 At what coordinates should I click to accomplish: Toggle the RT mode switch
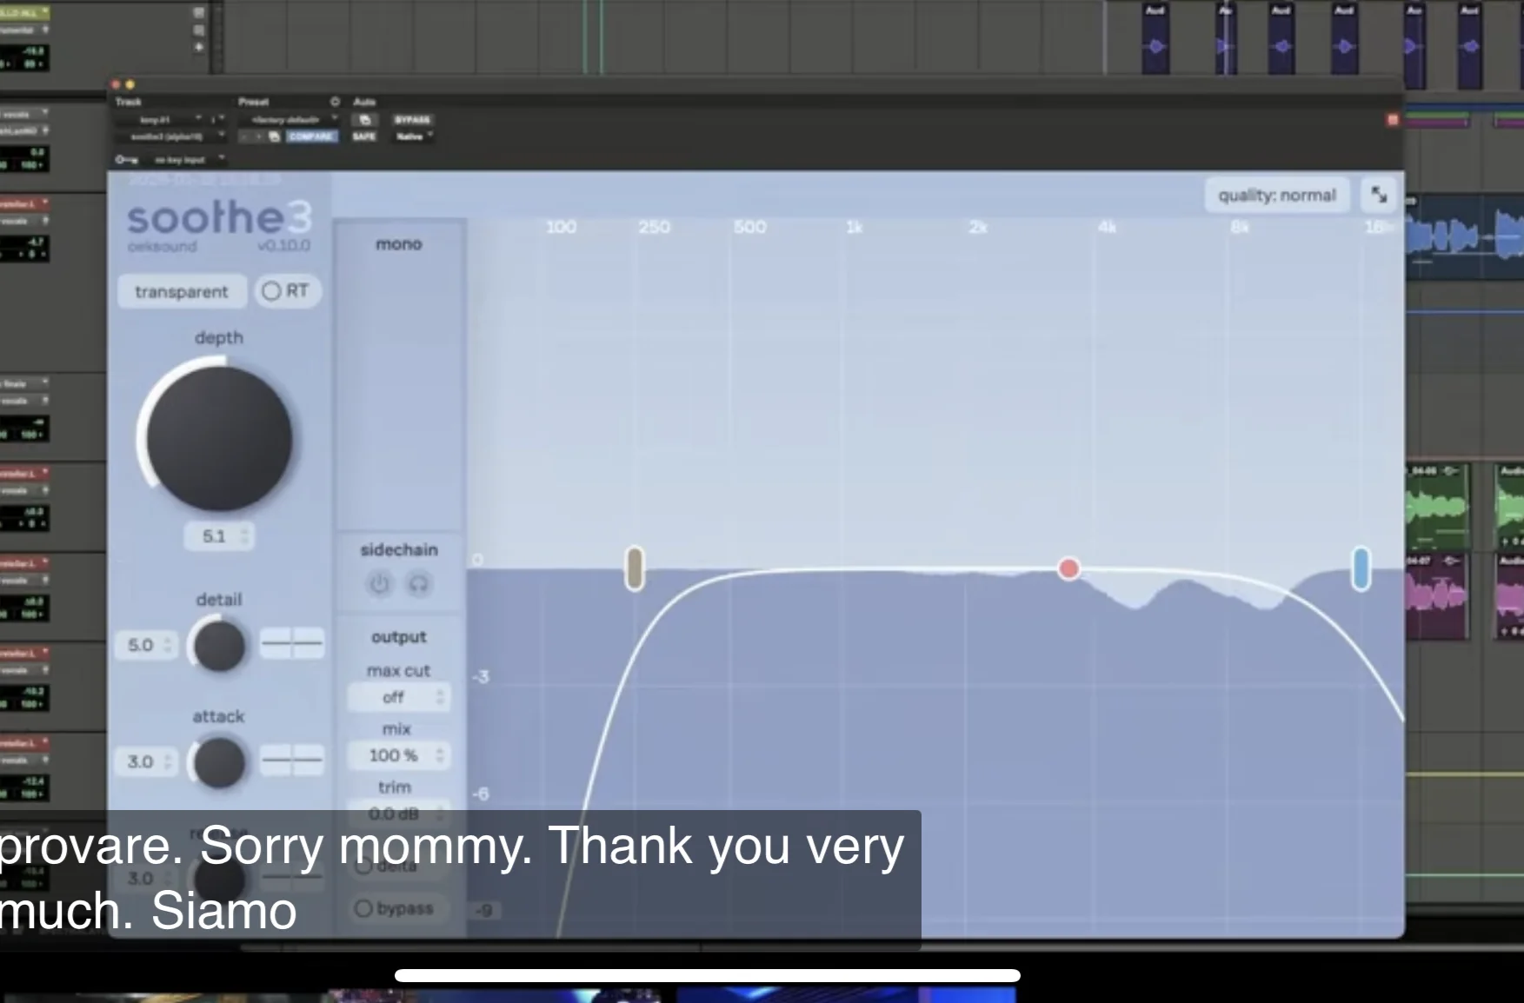287,291
